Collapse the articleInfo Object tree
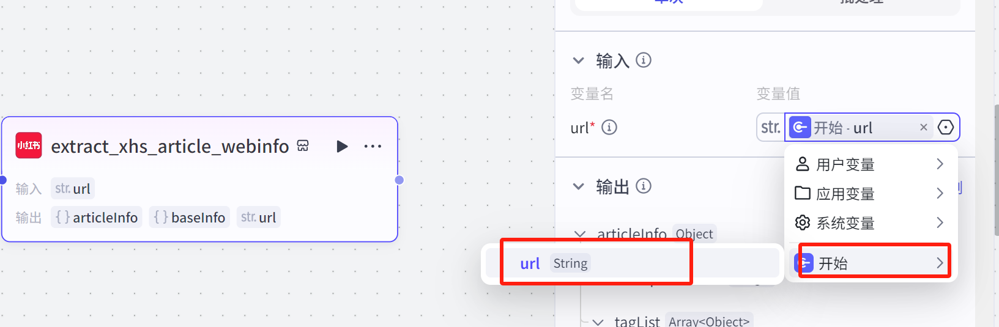The image size is (999, 327). [x=580, y=234]
